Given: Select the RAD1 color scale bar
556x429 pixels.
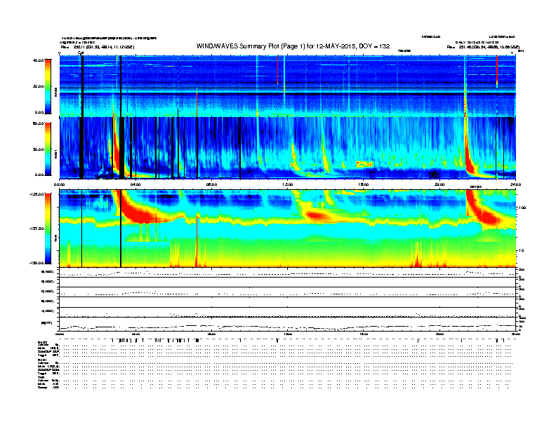Looking at the screenshot, I should coord(48,149).
